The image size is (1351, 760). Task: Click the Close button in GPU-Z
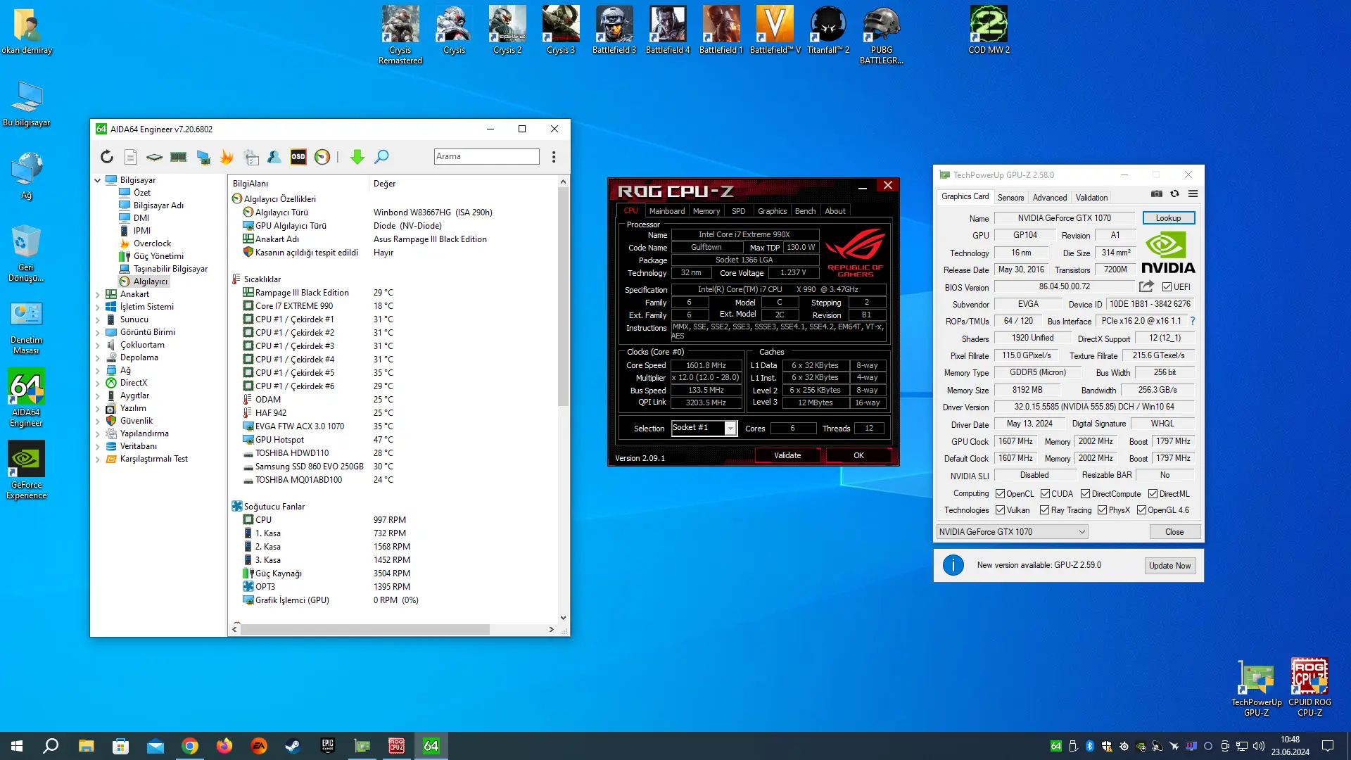[x=1174, y=532]
